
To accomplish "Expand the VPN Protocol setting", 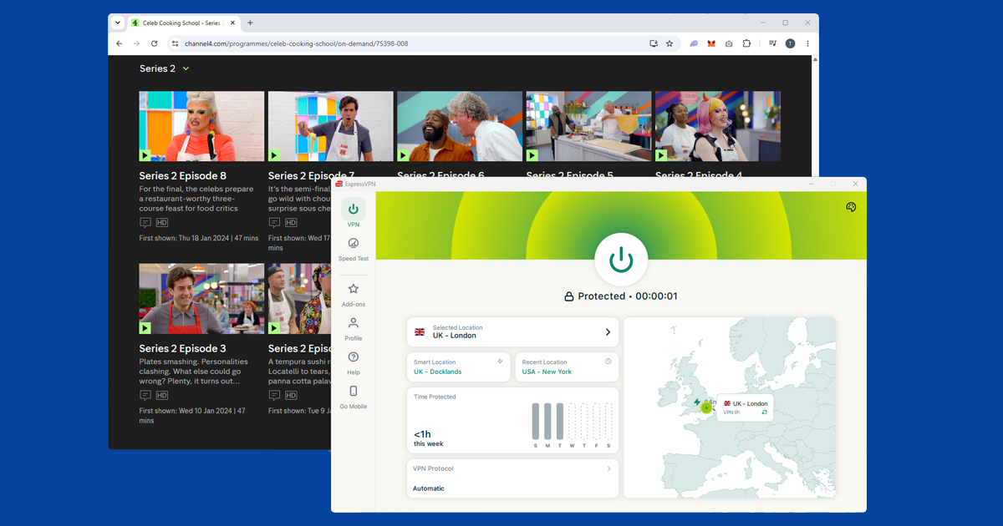I will (513, 478).
